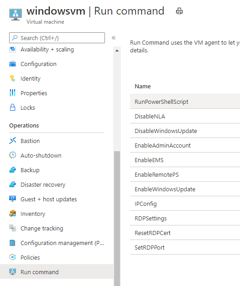240x286 pixels.
Task: Click the sidebar scrollbar up arrow
Action: click(117, 51)
